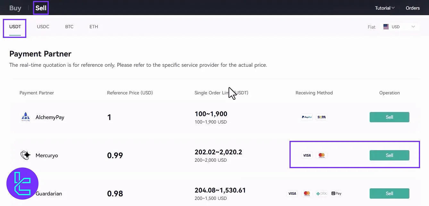The height and width of the screenshot is (206, 429).
Task: Click the Reference Price (USD) column header
Action: (130, 93)
